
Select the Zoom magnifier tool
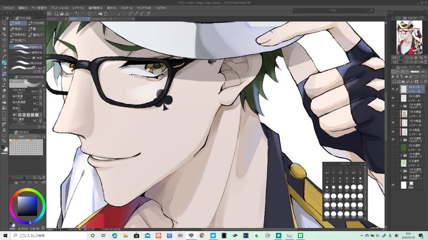[4, 23]
